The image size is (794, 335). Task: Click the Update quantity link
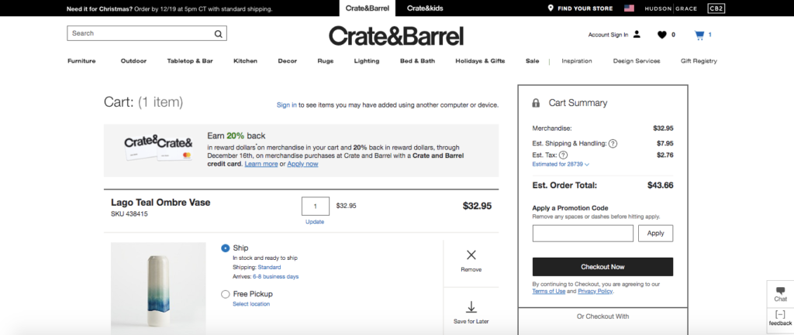pos(315,222)
